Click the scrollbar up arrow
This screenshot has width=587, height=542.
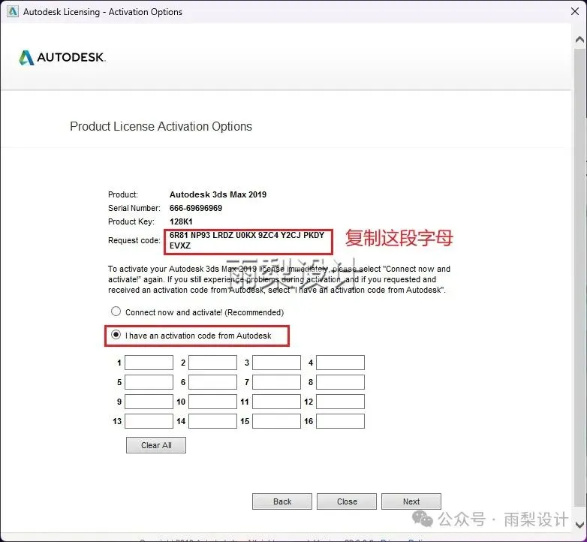pyautogui.click(x=579, y=39)
